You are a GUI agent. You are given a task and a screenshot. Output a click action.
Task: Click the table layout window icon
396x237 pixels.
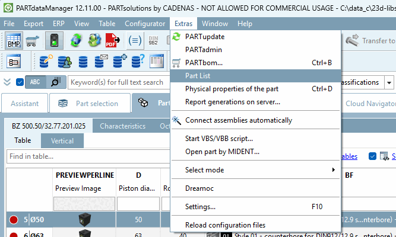[x=157, y=61]
